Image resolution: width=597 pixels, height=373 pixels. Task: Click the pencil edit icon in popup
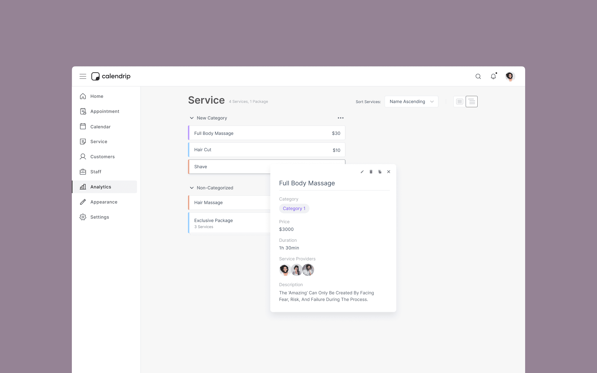tap(362, 172)
